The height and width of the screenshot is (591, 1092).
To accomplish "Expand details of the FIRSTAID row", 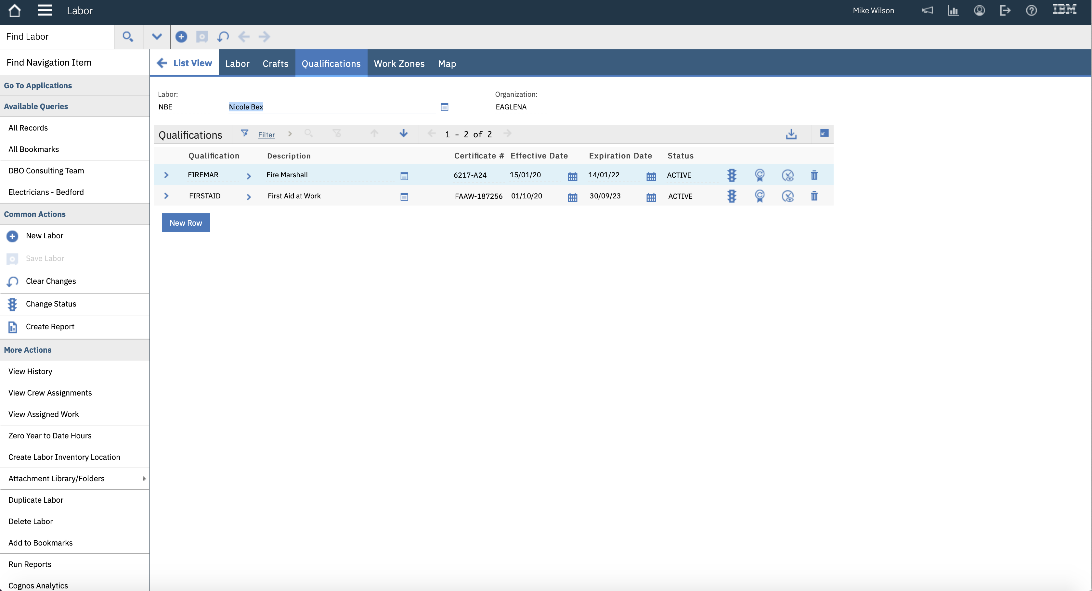I will (166, 196).
